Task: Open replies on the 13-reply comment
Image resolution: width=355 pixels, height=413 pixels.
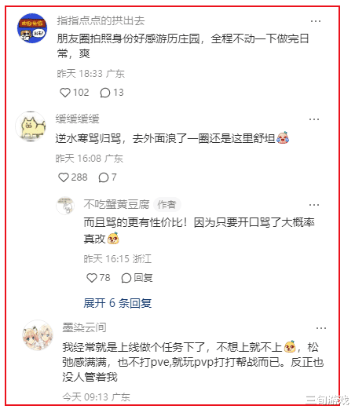Action: [x=105, y=93]
